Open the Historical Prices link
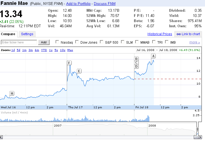 [x=160, y=34]
